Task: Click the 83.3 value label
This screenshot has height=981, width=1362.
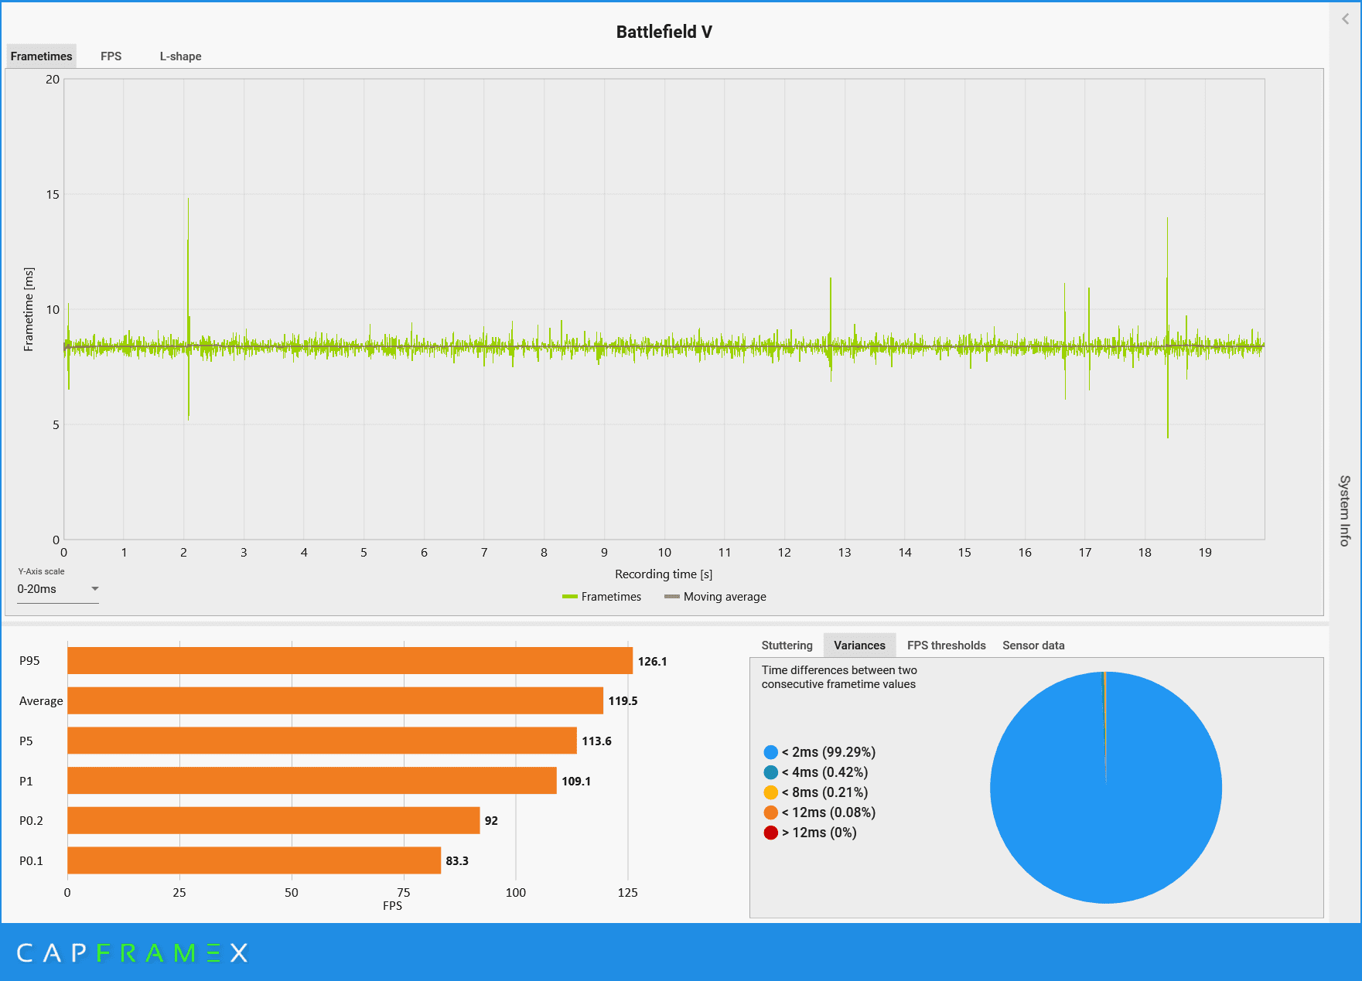Action: pos(457,861)
